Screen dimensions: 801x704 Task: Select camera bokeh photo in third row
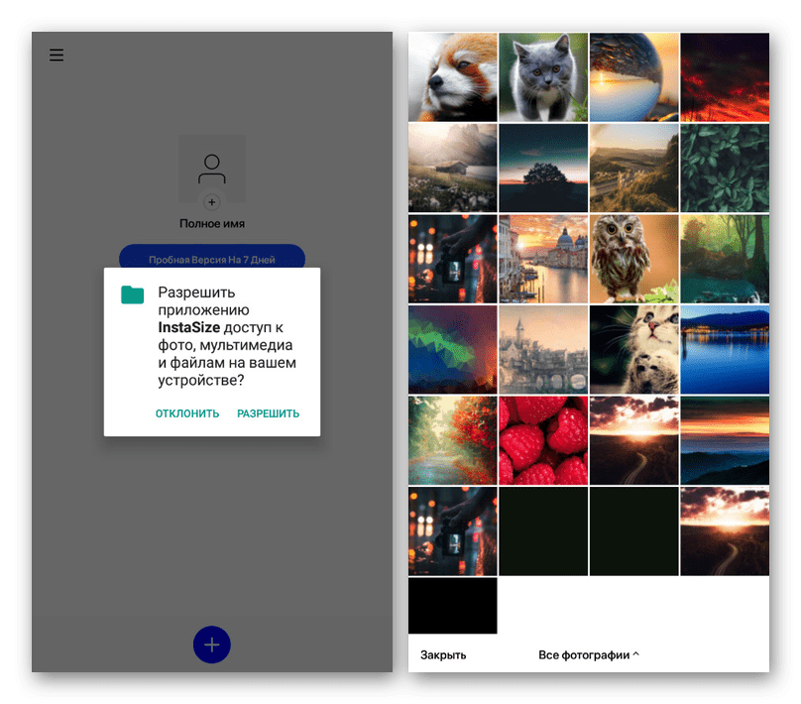[x=453, y=259]
